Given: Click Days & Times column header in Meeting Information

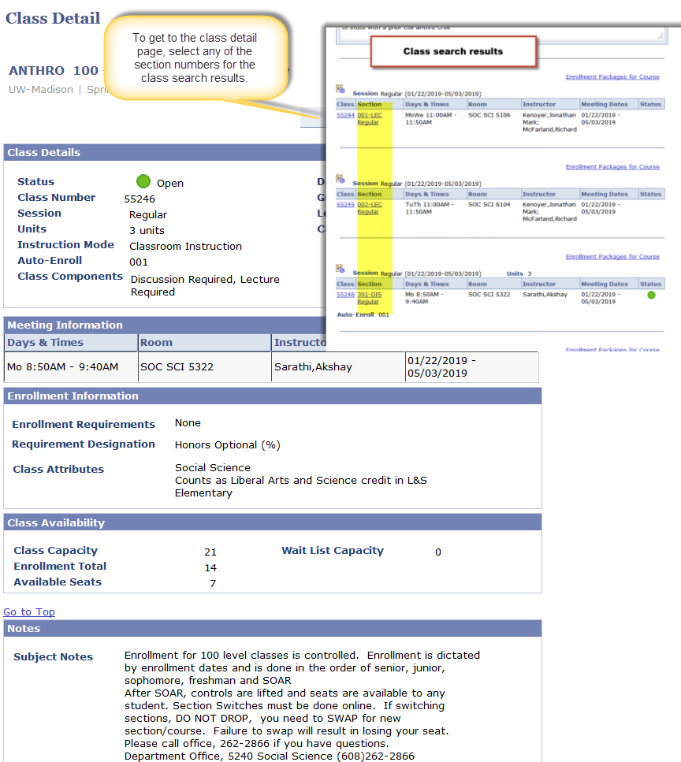Looking at the screenshot, I should pyautogui.click(x=71, y=343).
